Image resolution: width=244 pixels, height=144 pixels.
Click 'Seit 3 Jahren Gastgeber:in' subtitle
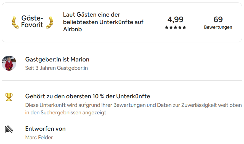[56, 68]
